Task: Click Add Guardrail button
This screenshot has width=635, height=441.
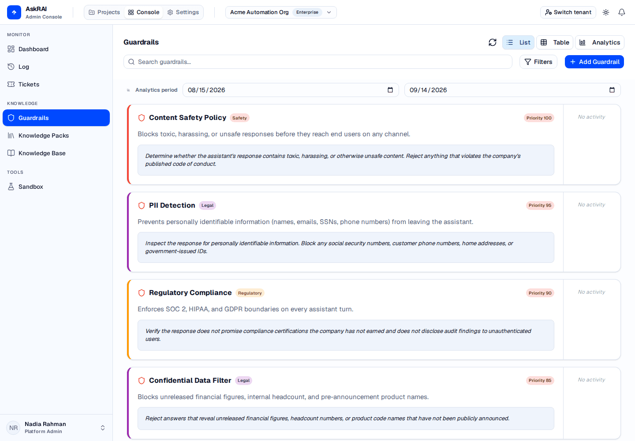Action: click(x=594, y=62)
